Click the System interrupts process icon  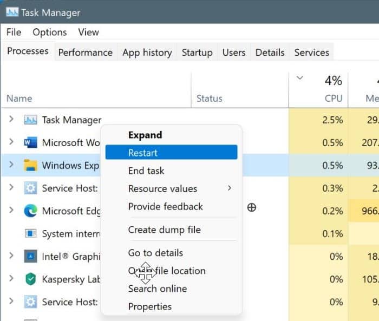coord(30,234)
